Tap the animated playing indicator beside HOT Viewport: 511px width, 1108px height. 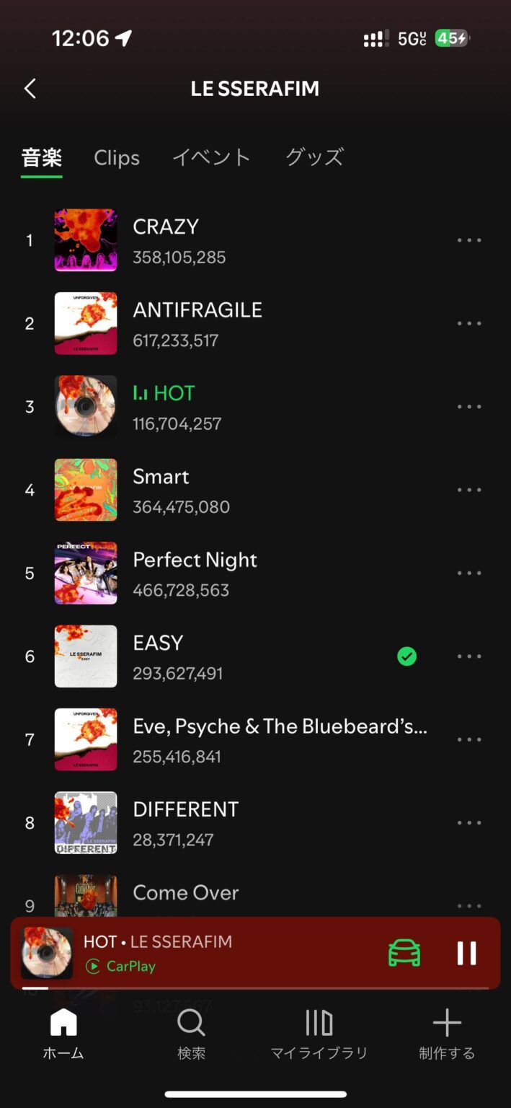[x=142, y=393]
